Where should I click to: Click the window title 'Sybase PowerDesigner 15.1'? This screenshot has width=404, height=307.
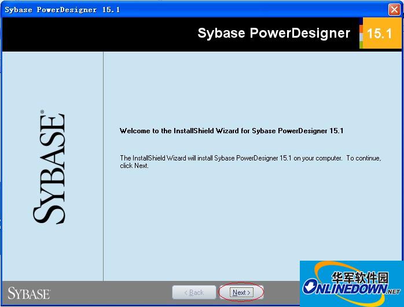[63, 10]
